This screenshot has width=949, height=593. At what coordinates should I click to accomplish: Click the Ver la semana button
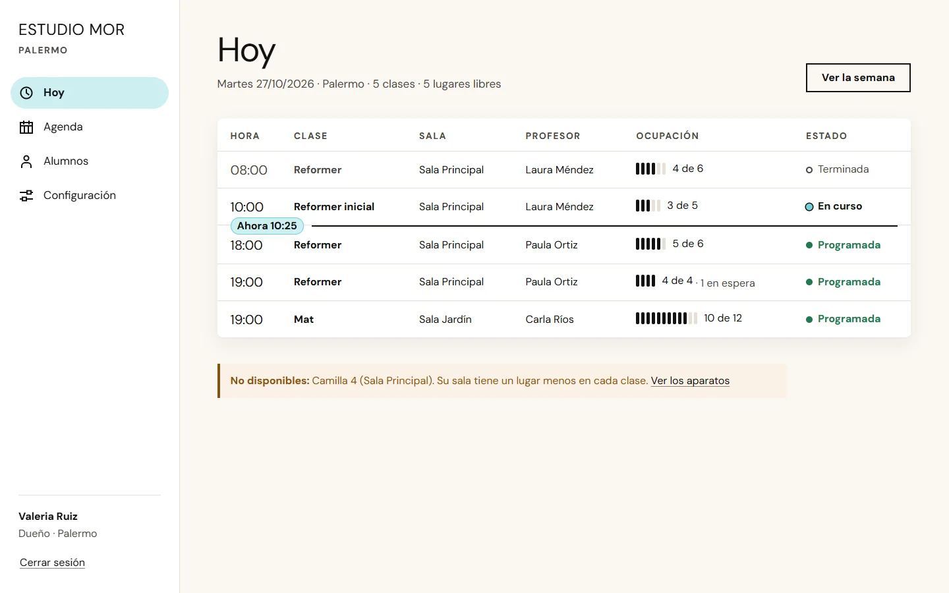(858, 78)
